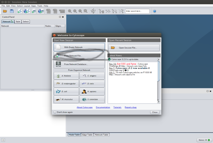Load the C. elegans organism network
Image resolution: width=213 pixels, height=143 pixels.
tap(92, 76)
